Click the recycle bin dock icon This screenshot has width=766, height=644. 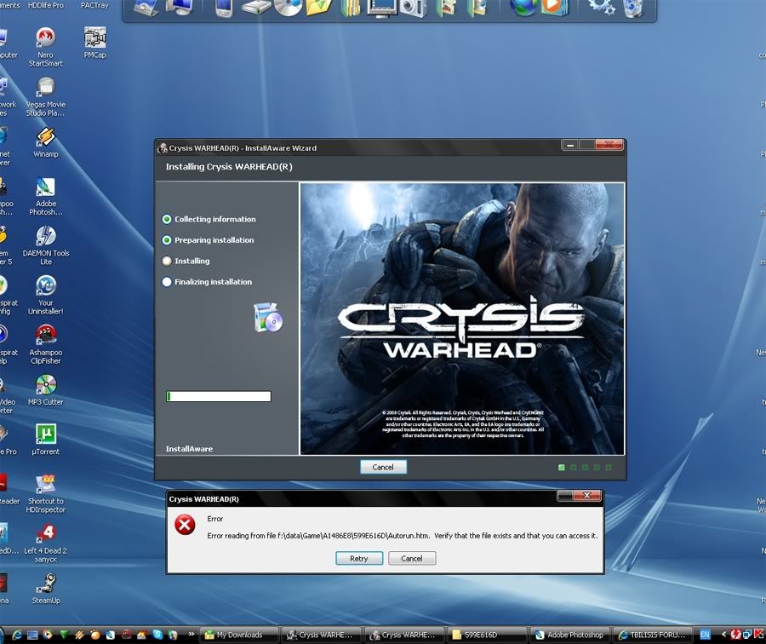[633, 9]
